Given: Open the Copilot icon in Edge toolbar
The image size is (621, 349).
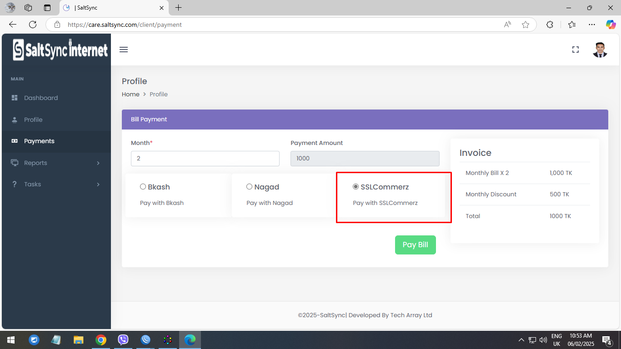Looking at the screenshot, I should (x=611, y=25).
